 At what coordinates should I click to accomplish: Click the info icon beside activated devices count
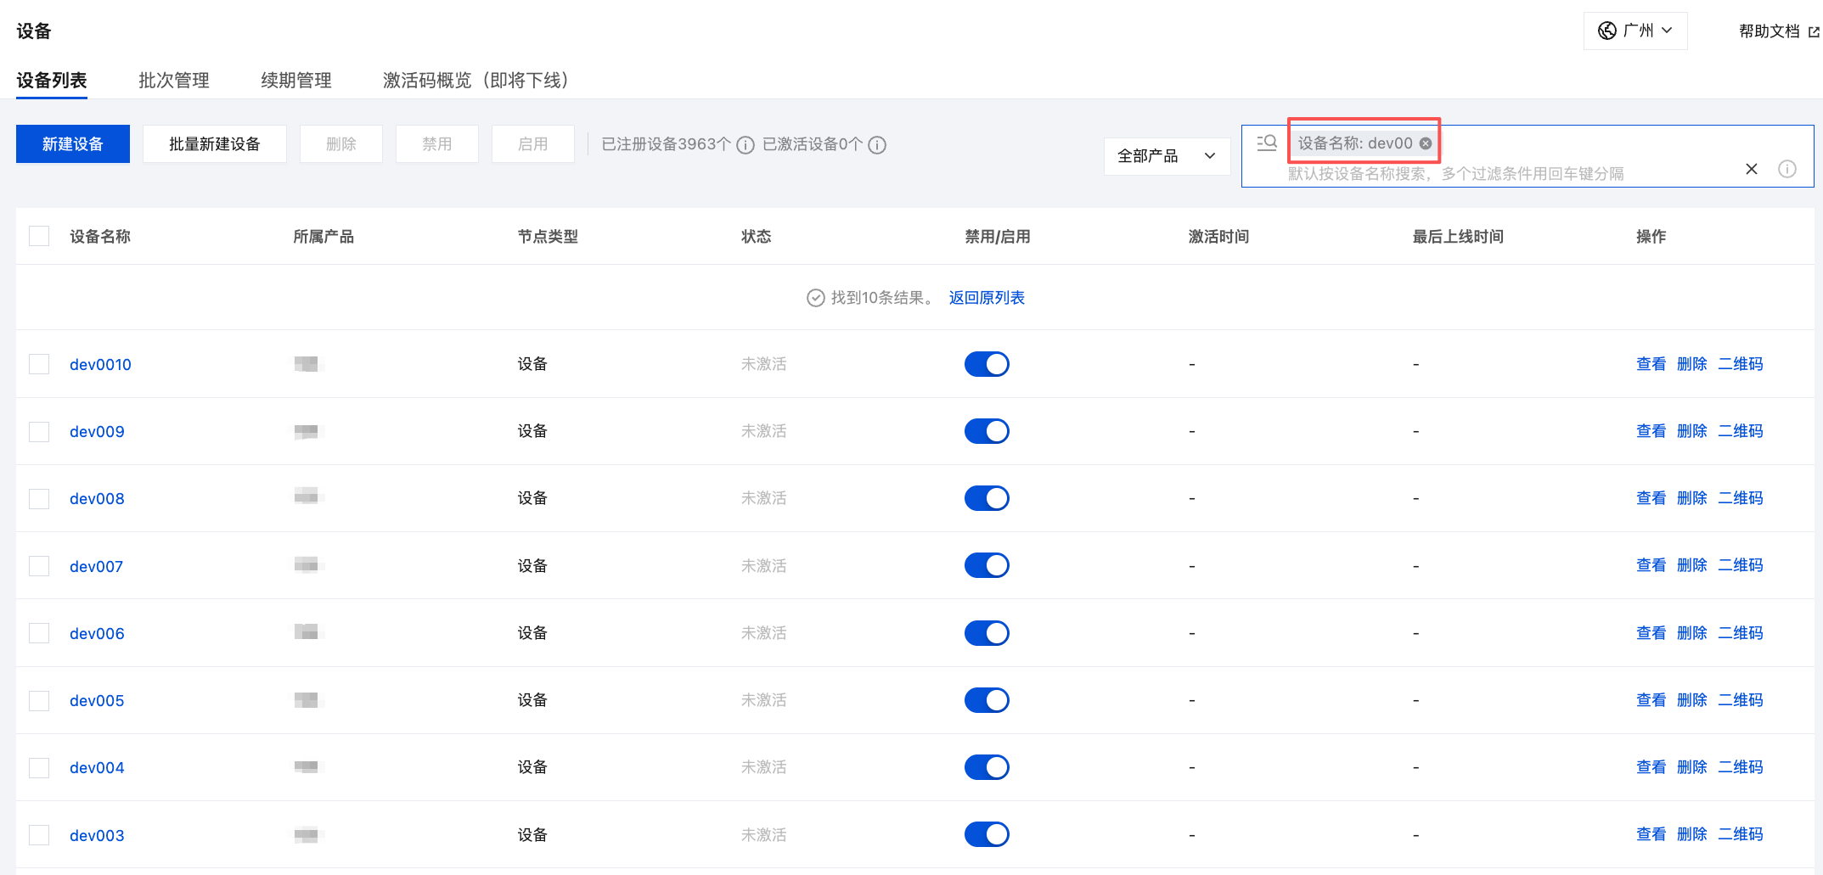coord(877,145)
